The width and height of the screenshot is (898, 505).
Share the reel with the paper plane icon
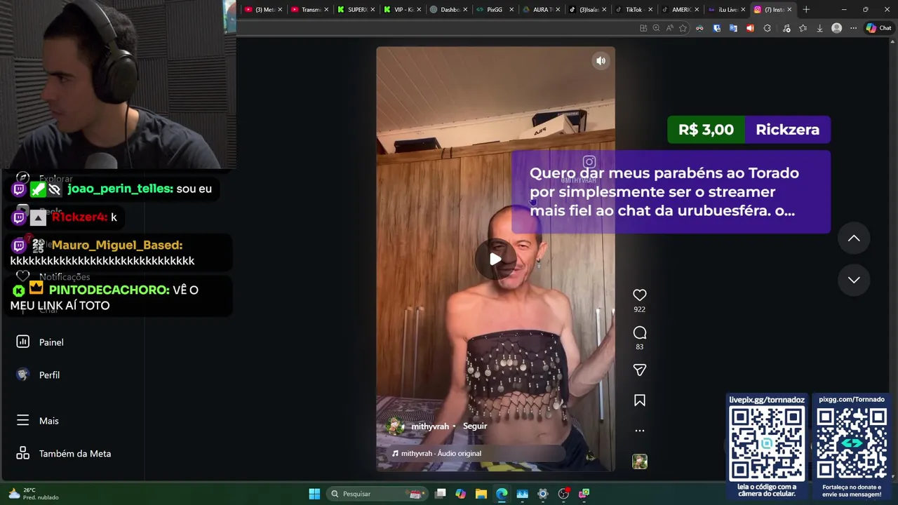640,370
